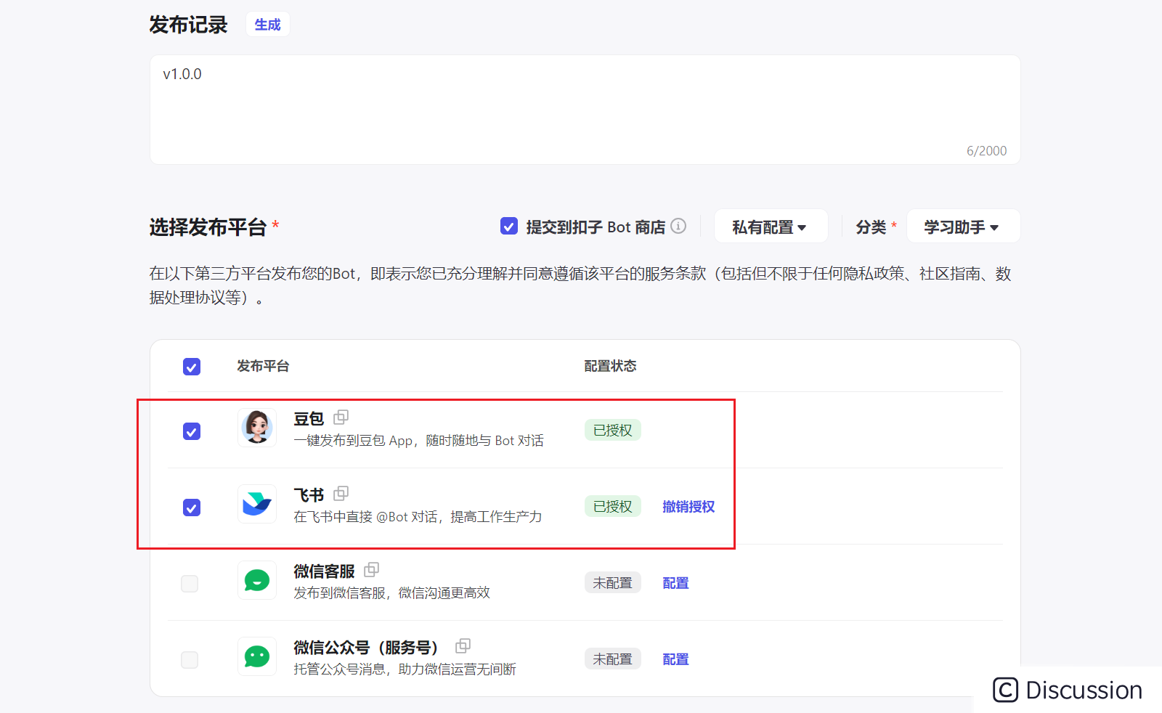Click description 发布到微信客服，微信沟通更高效
This screenshot has height=713, width=1162.
click(391, 593)
